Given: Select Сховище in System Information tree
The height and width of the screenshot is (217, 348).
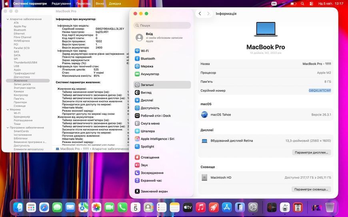Looking at the screenshot, I should point(20,106).
